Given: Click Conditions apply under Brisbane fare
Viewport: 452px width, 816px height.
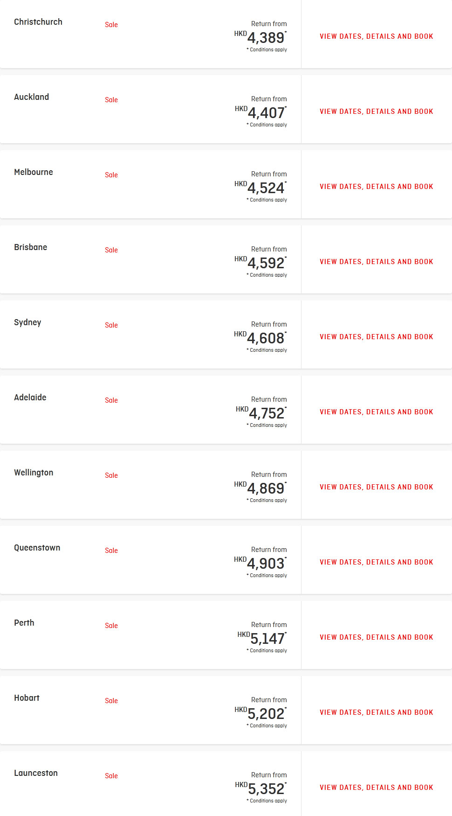Looking at the screenshot, I should coord(267,275).
